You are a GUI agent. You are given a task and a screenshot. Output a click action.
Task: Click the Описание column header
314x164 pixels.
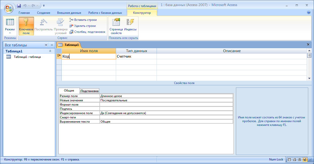pyautogui.click(x=232, y=51)
